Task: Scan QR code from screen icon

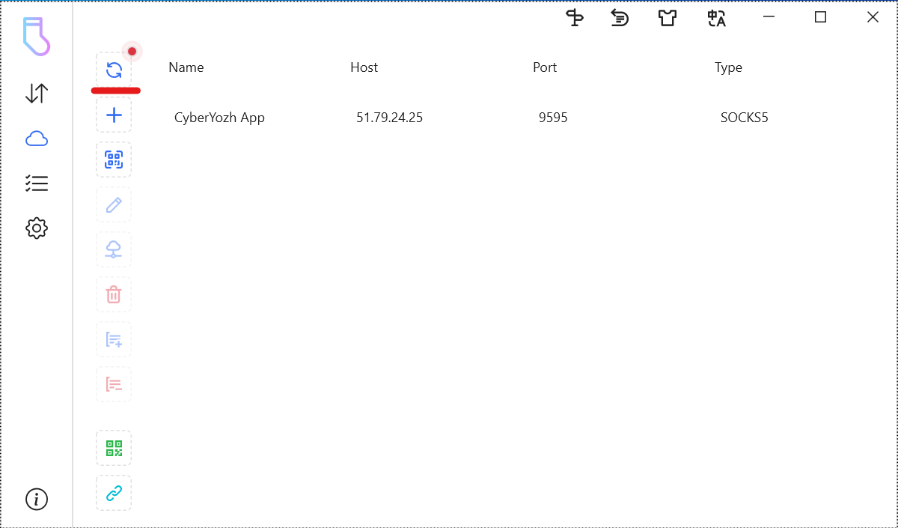Action: [x=114, y=160]
